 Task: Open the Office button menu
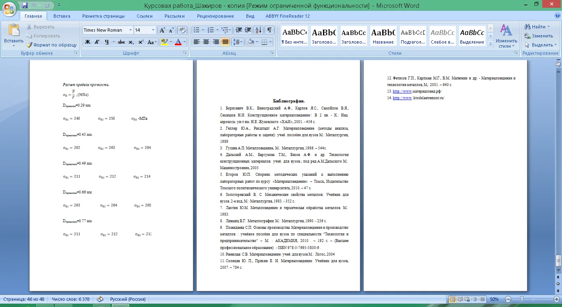click(9, 8)
